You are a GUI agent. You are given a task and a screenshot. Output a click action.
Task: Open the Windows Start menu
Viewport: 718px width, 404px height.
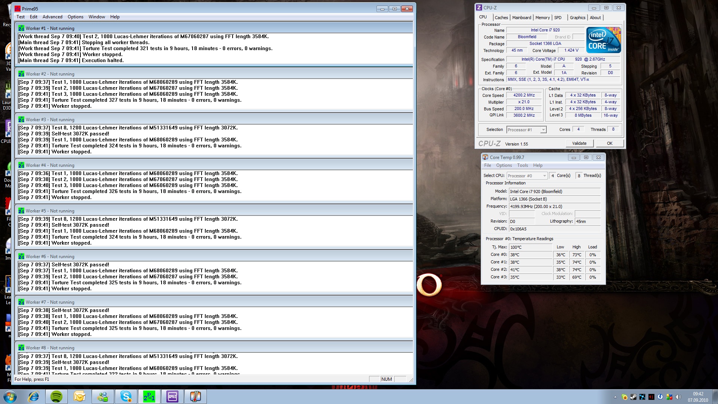tap(10, 397)
